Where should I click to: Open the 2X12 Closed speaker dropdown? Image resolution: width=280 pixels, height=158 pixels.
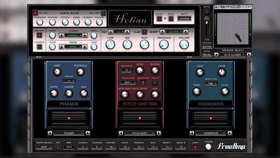[x=233, y=55]
